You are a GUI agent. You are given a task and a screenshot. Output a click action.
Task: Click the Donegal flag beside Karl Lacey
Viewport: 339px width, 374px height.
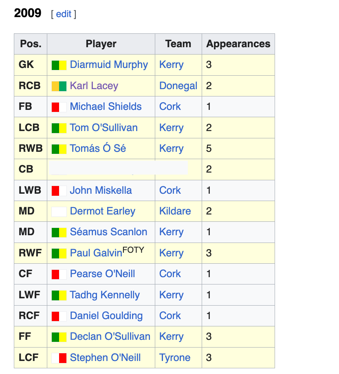click(59, 86)
